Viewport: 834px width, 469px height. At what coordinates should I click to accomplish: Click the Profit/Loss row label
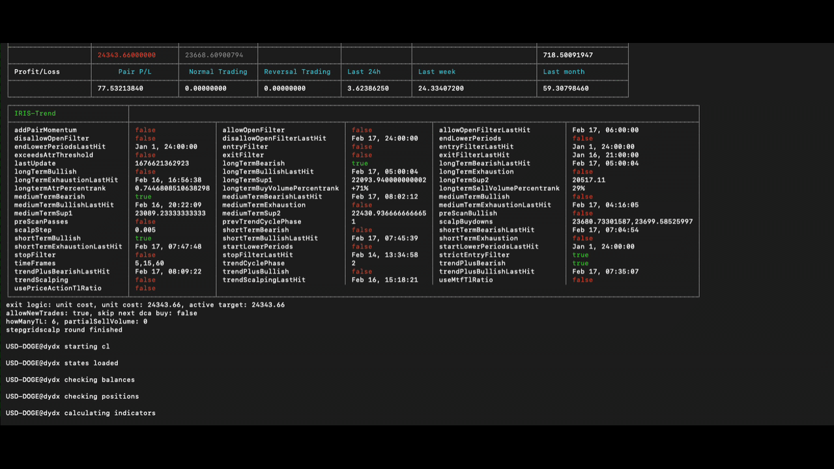[37, 72]
